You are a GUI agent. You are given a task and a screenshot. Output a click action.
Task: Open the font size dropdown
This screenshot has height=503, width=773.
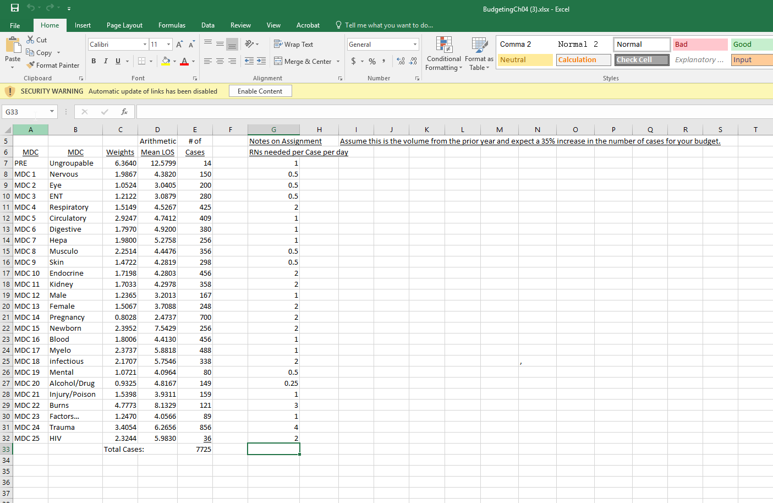168,45
